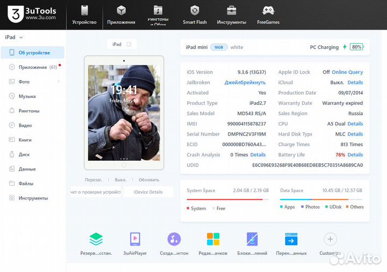The height and width of the screenshot is (272, 387).
Task: Click the Рингтоны bell icon
Action: (x=12, y=111)
